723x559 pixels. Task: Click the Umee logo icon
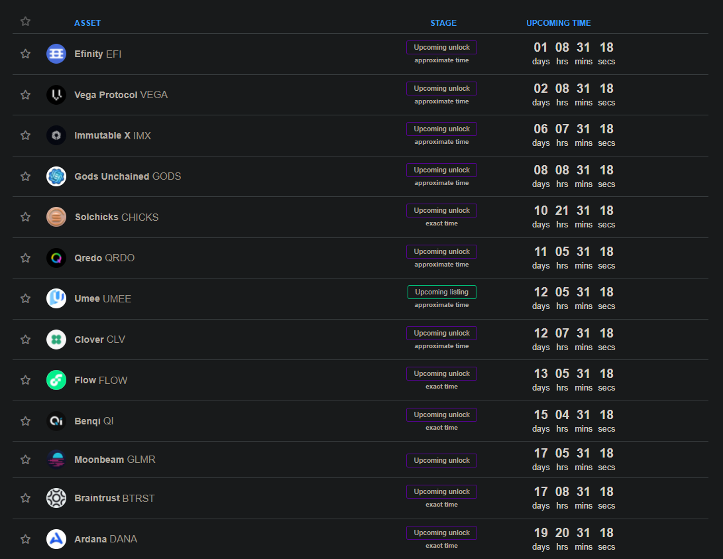56,298
